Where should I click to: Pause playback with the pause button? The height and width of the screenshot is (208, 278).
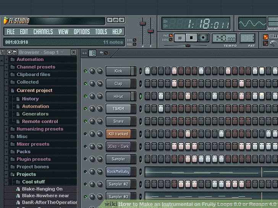[180, 38]
